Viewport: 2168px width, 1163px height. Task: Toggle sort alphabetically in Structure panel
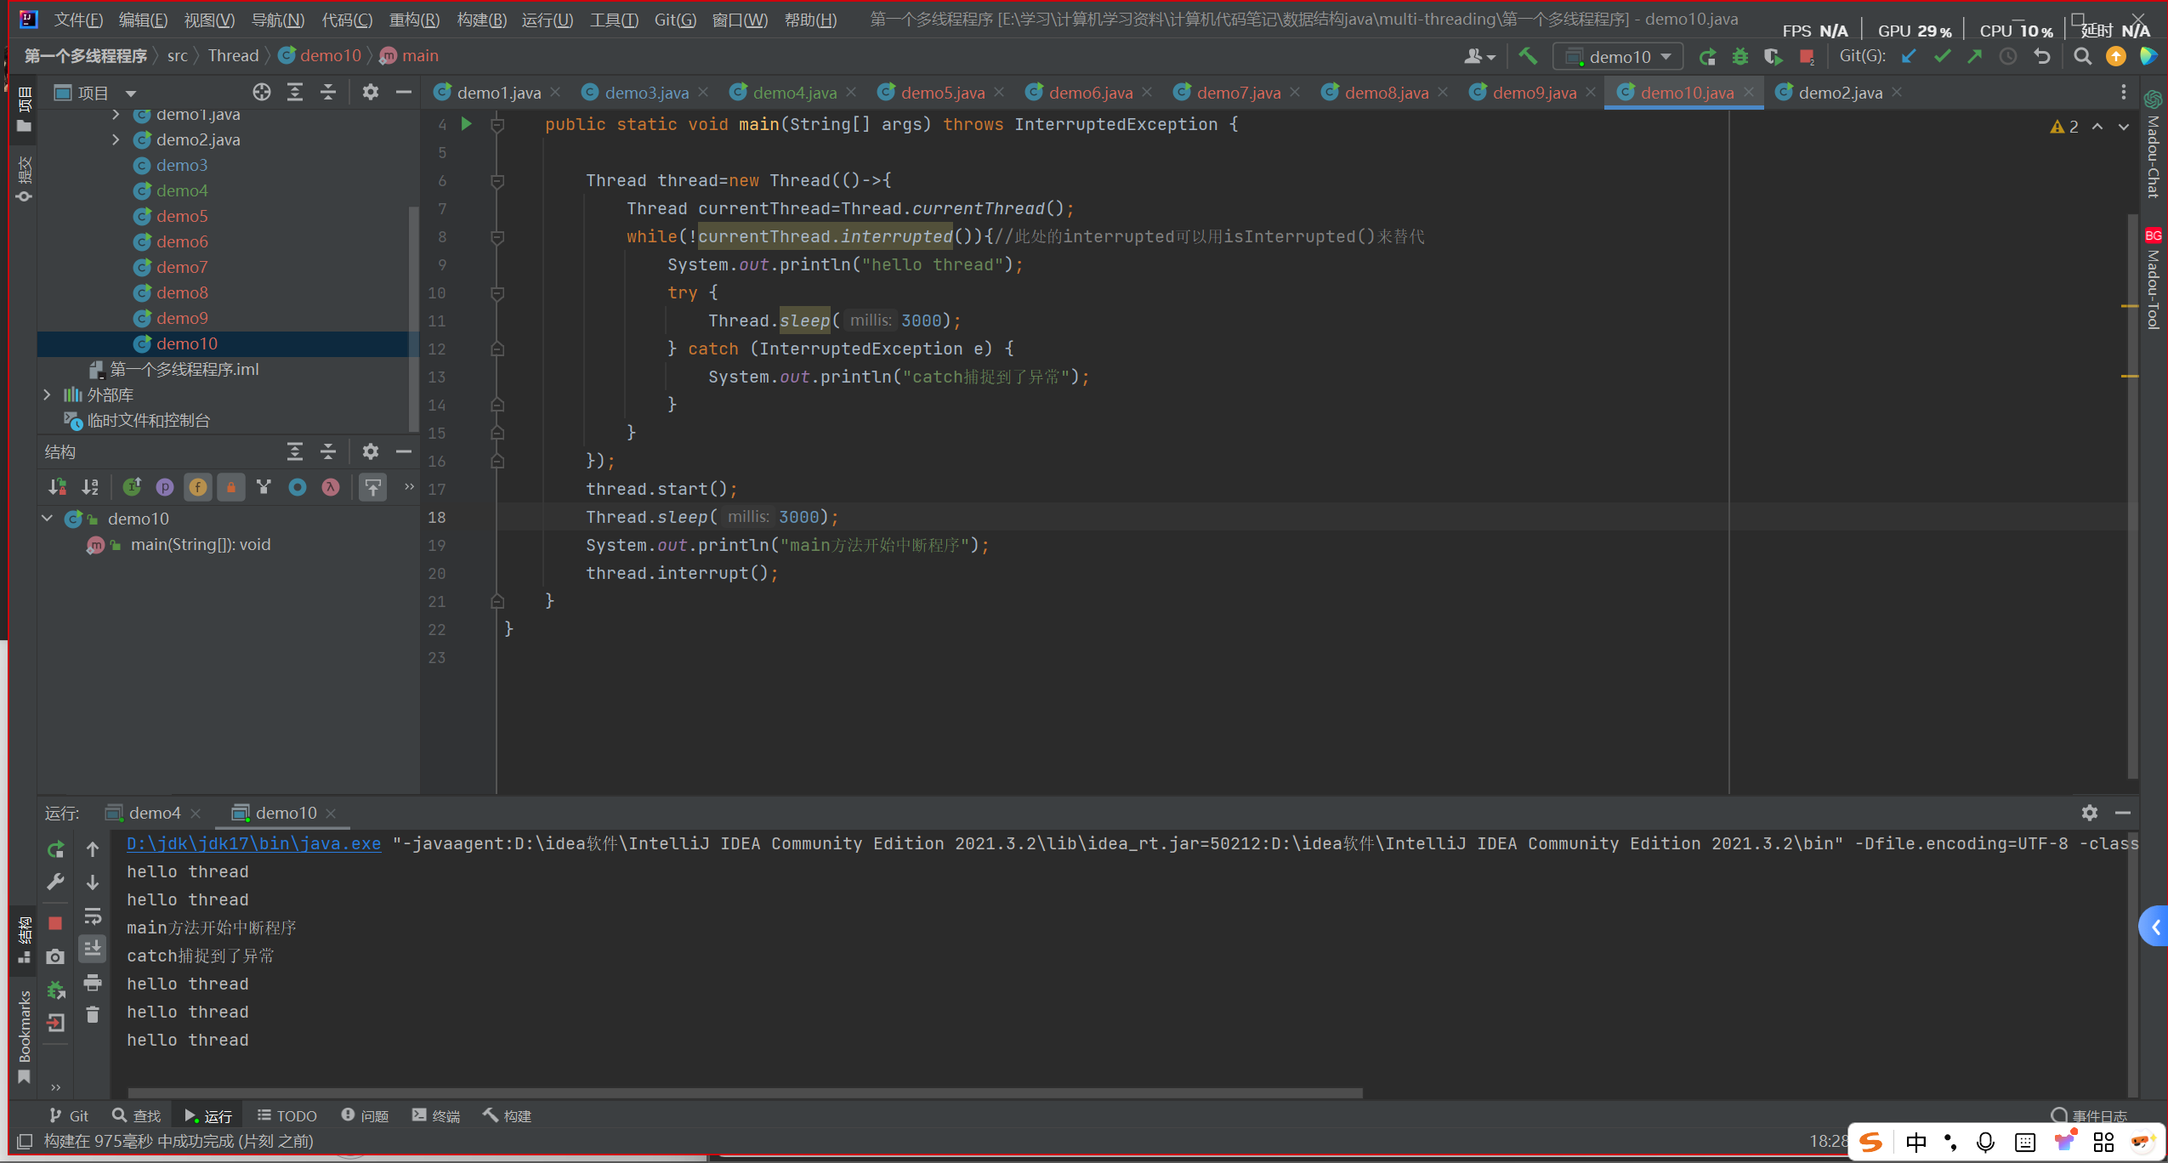pos(90,487)
